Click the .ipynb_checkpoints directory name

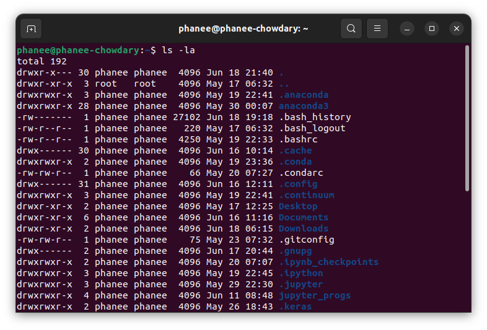[x=328, y=263]
